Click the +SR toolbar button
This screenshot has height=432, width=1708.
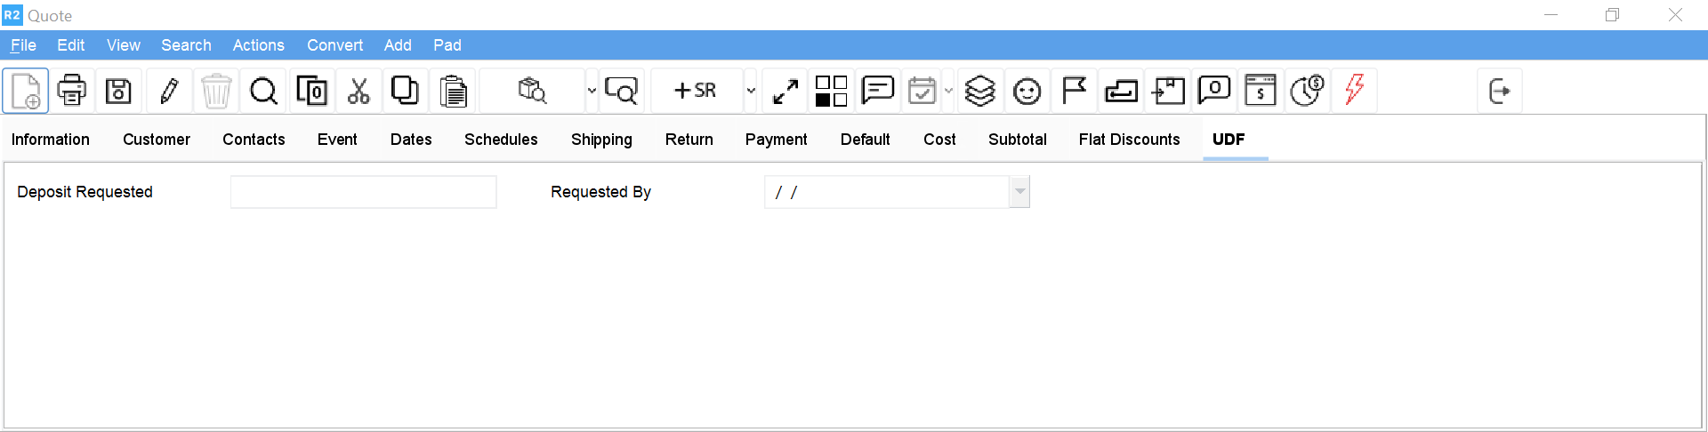point(696,91)
